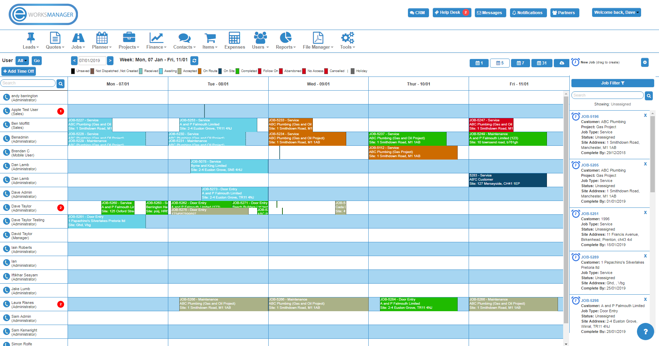Remove JOB-5196 from the unassigned list
Screen dimensions: 659x346
click(645, 115)
